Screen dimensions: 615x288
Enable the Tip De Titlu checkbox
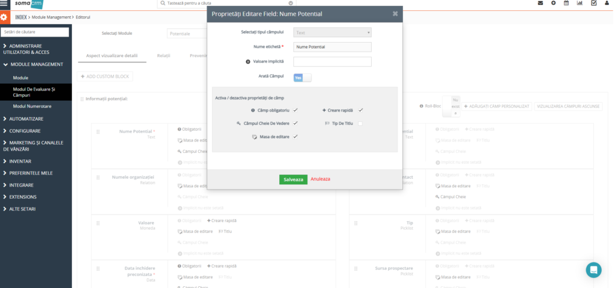point(360,124)
